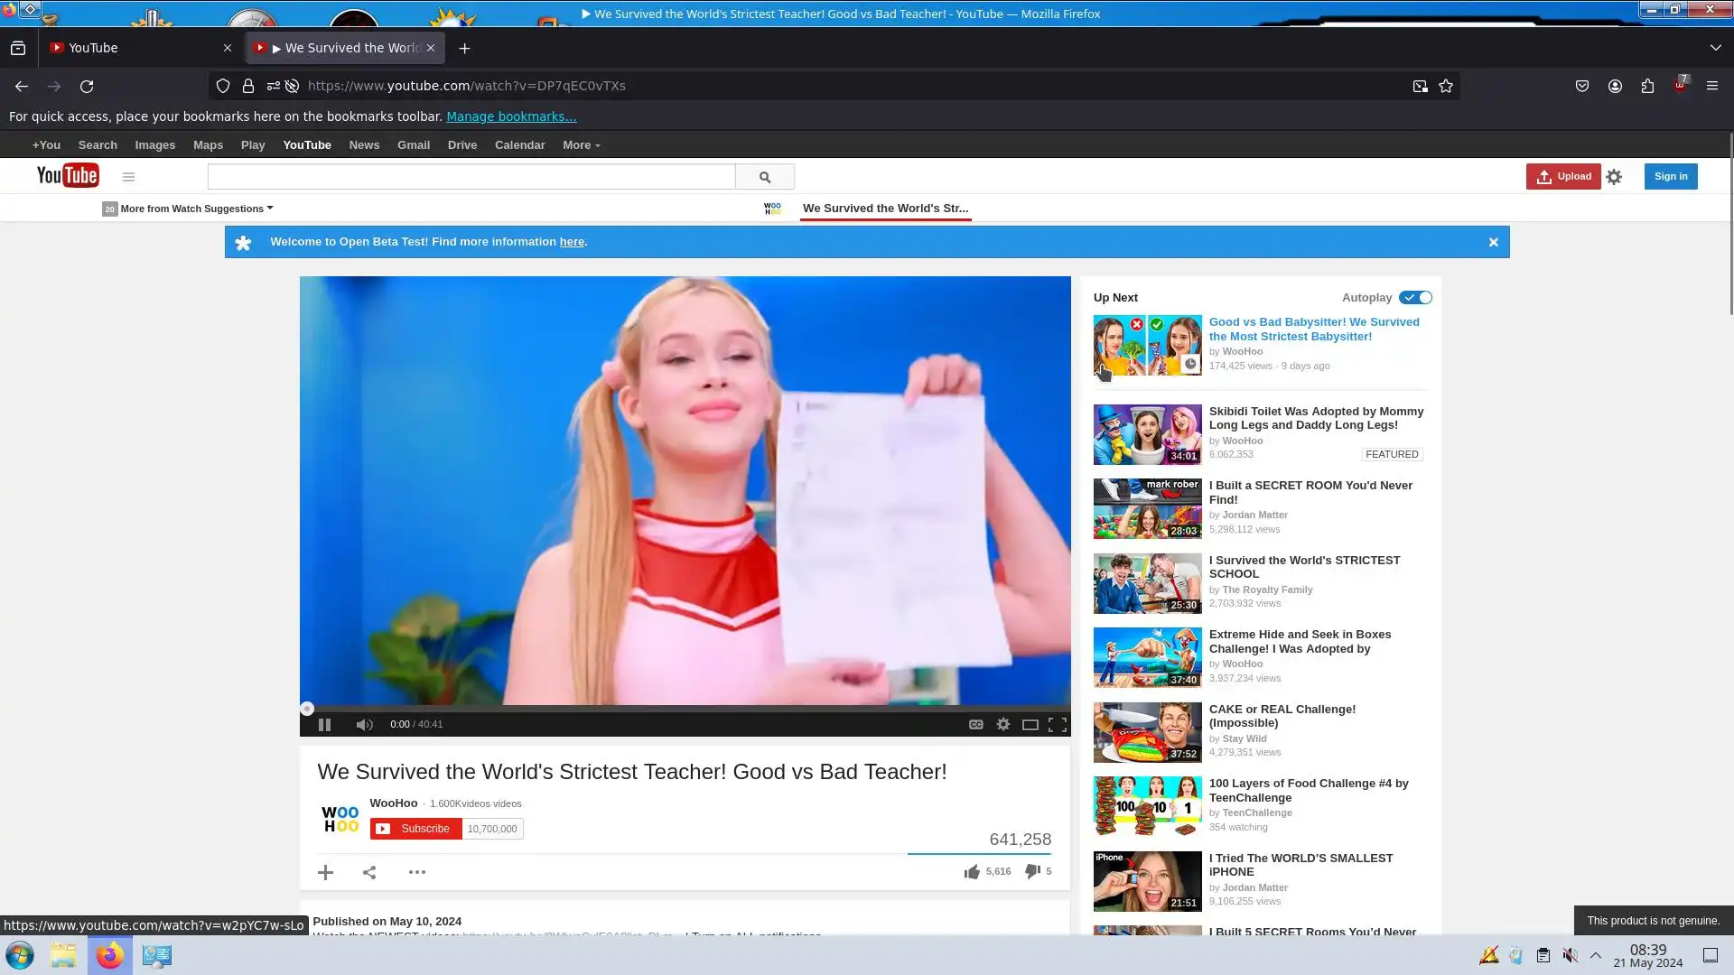1734x975 pixels.
Task: Open video player settings gear
Action: [x=1002, y=725]
